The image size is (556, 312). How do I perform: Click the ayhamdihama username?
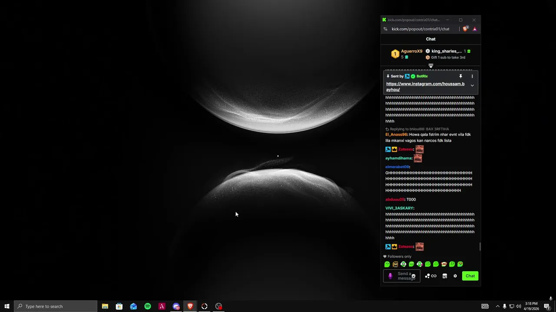tap(399, 158)
